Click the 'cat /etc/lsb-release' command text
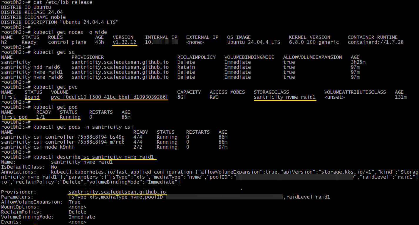 [x=63, y=2]
